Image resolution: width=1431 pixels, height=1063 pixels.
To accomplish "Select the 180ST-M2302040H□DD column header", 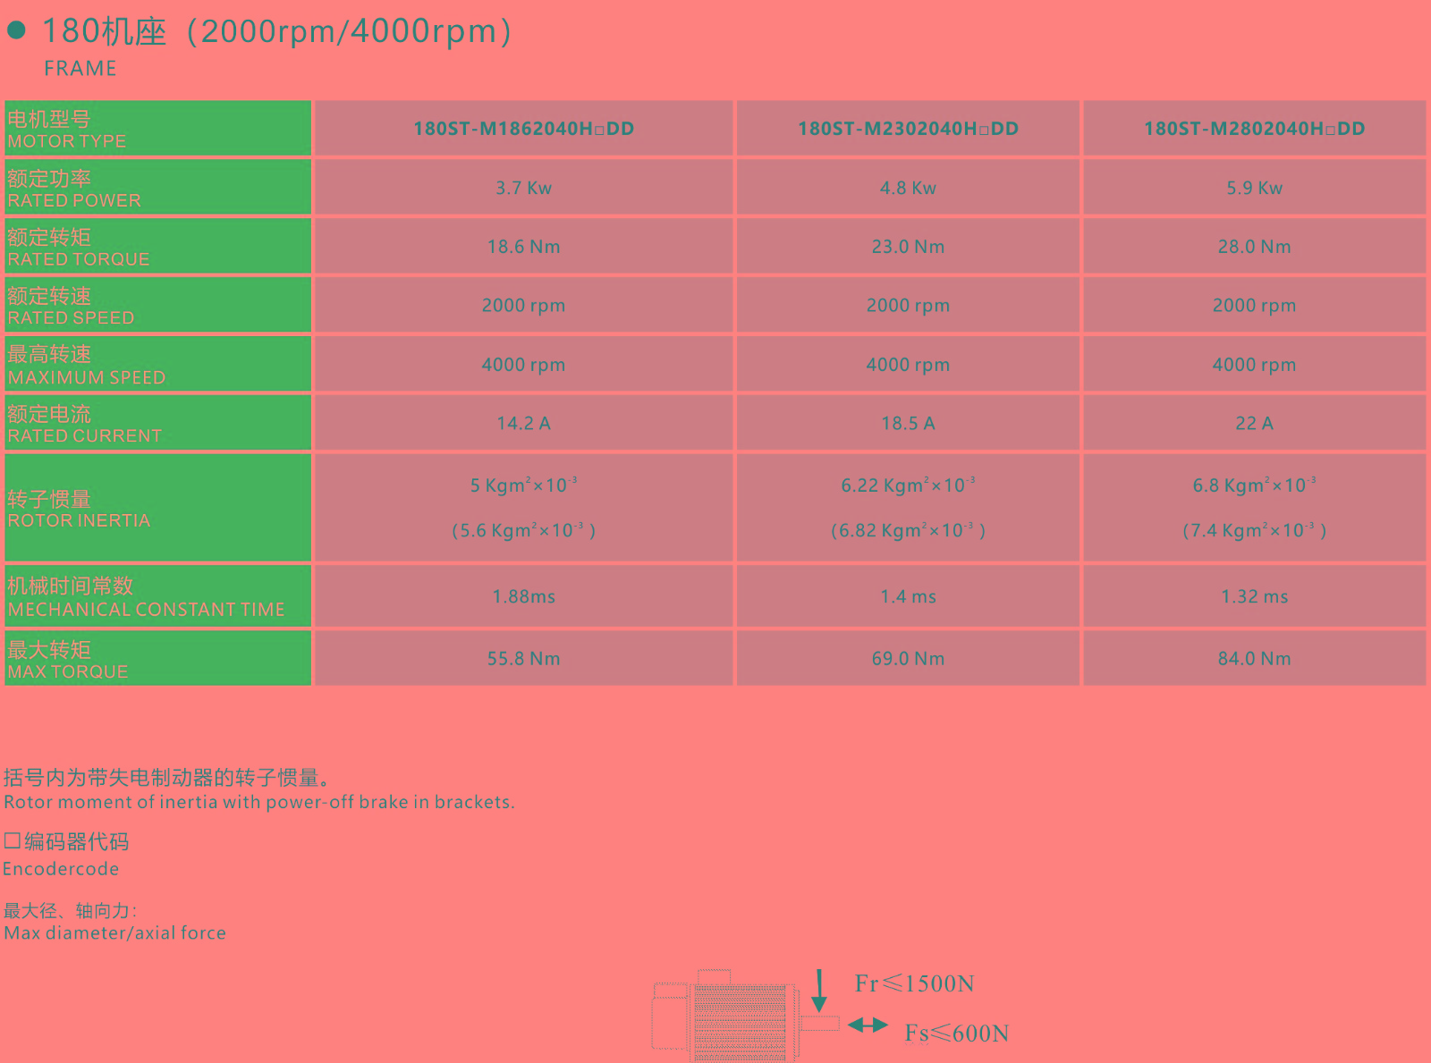I will pyautogui.click(x=908, y=129).
